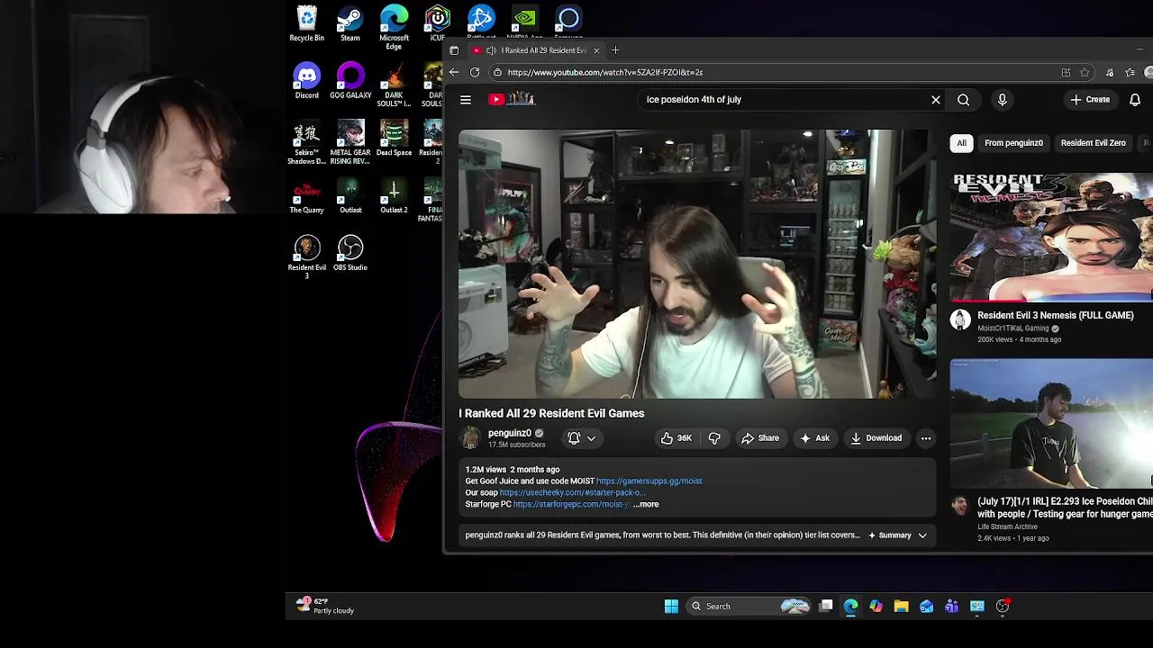
Task: Select OBS Studio desktop icon
Action: pyautogui.click(x=350, y=253)
